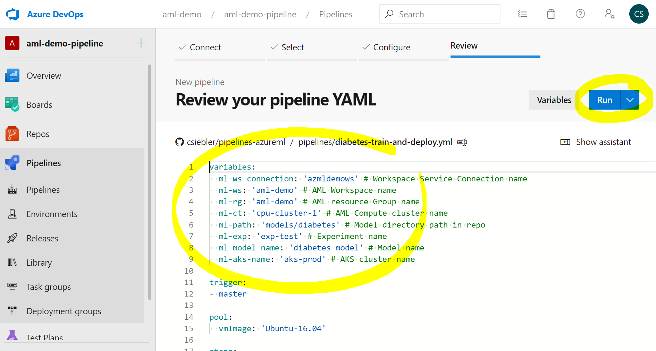Viewport: 656px width, 351px height.
Task: Click the 'exp-test' value in YAML
Action: [x=279, y=236]
